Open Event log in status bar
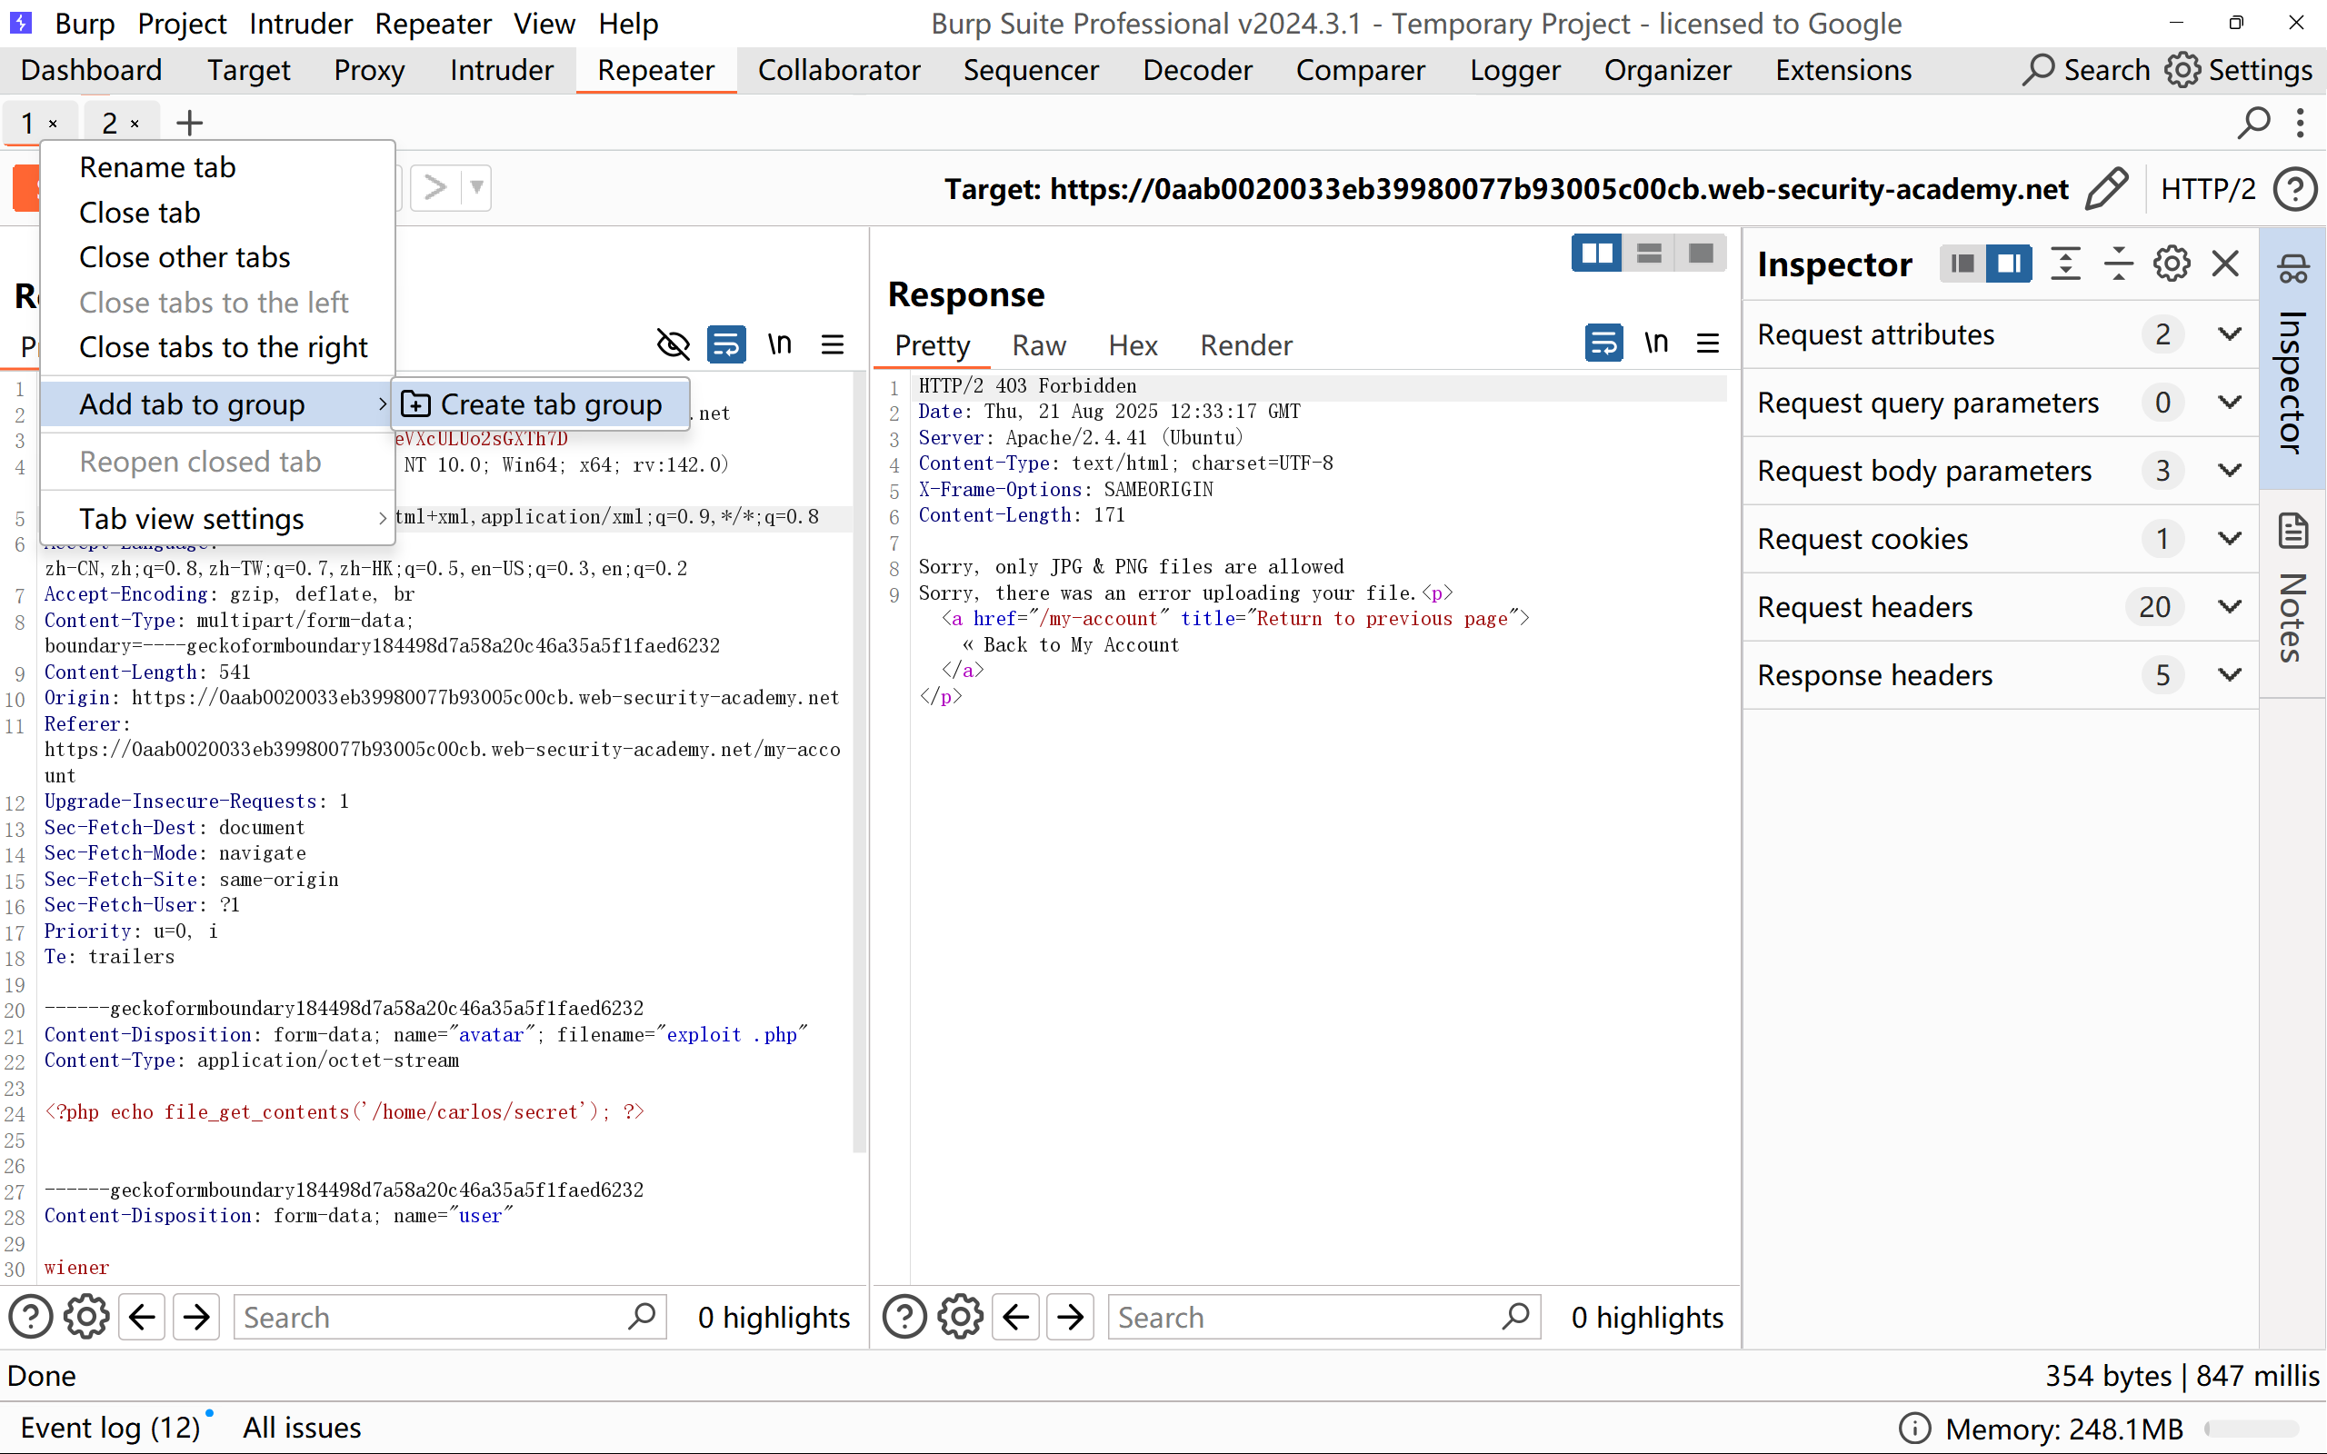Viewport: 2327px width, 1454px height. 111,1428
